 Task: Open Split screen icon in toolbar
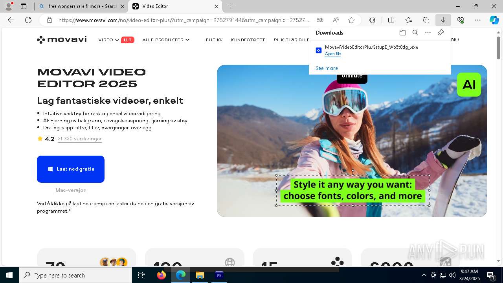click(391, 20)
